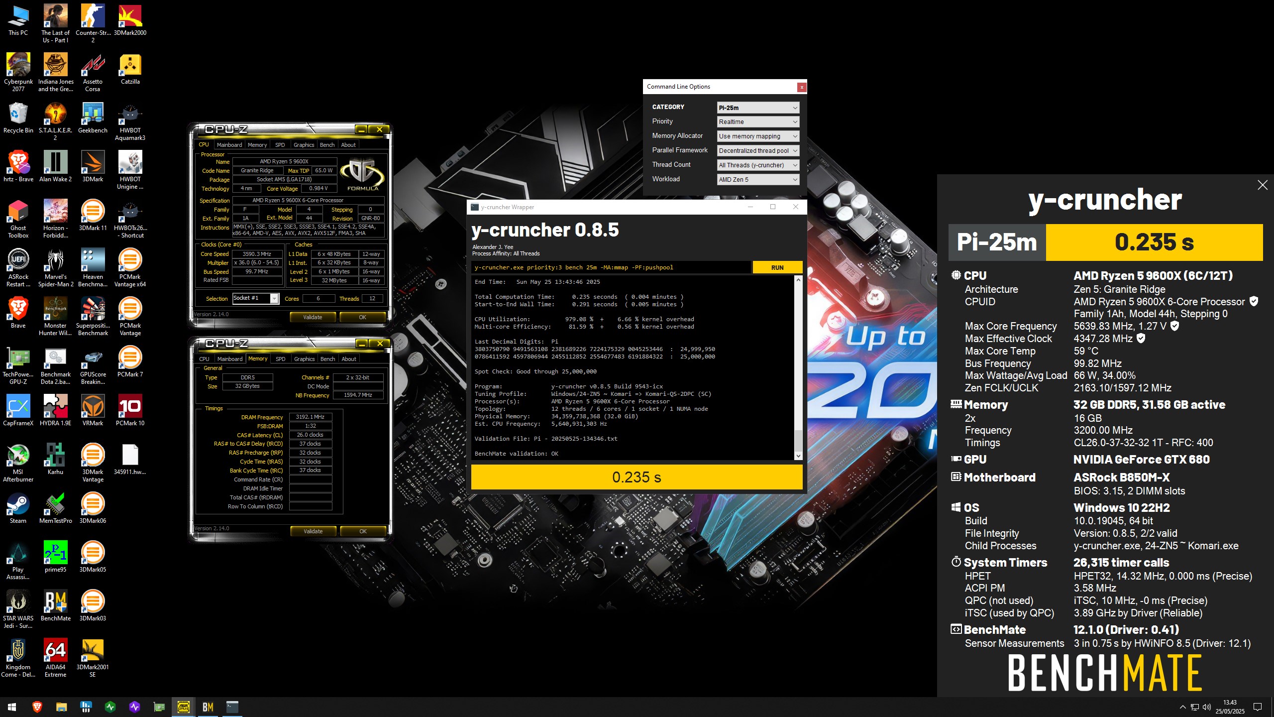This screenshot has height=717, width=1274.
Task: Show hidden system tray icons chevron
Action: 1182,707
